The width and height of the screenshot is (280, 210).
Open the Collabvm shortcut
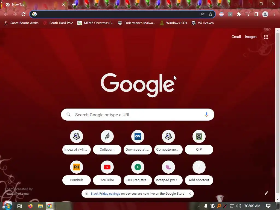(x=107, y=142)
